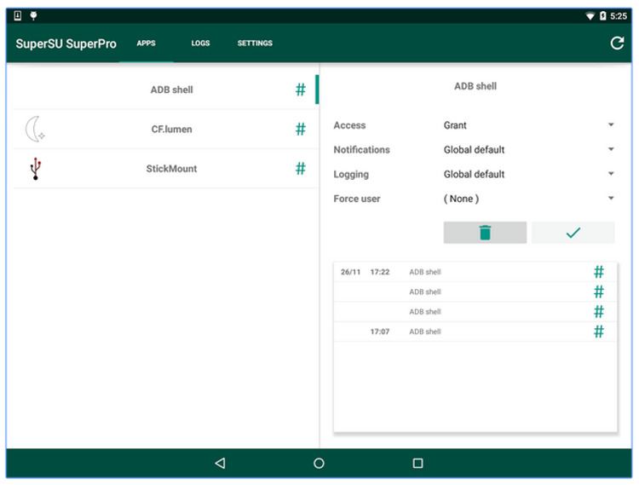Open the Force user dropdown showing None
639x485 pixels.
528,199
